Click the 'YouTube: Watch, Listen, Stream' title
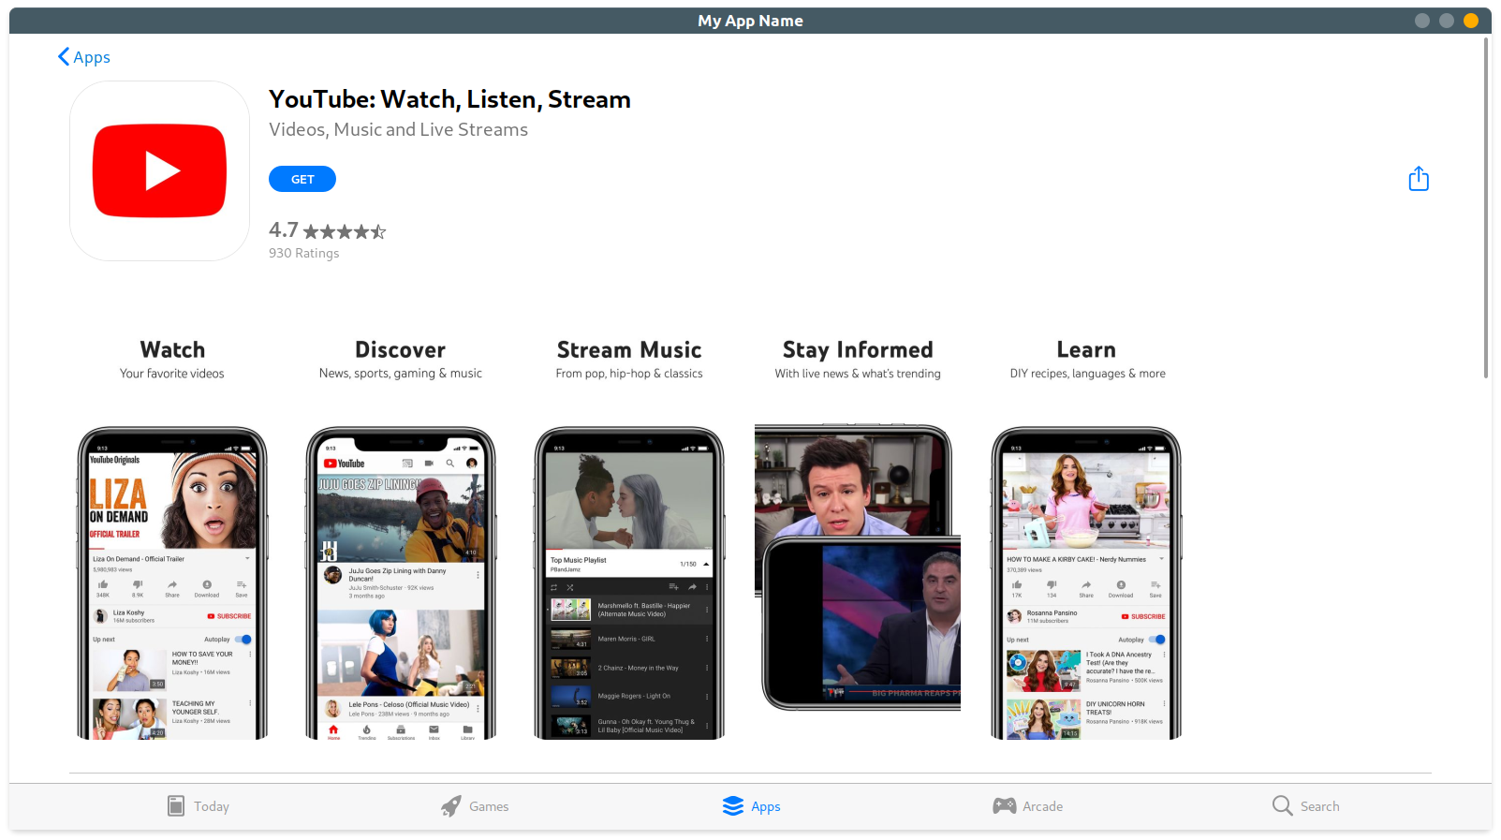 (x=449, y=99)
